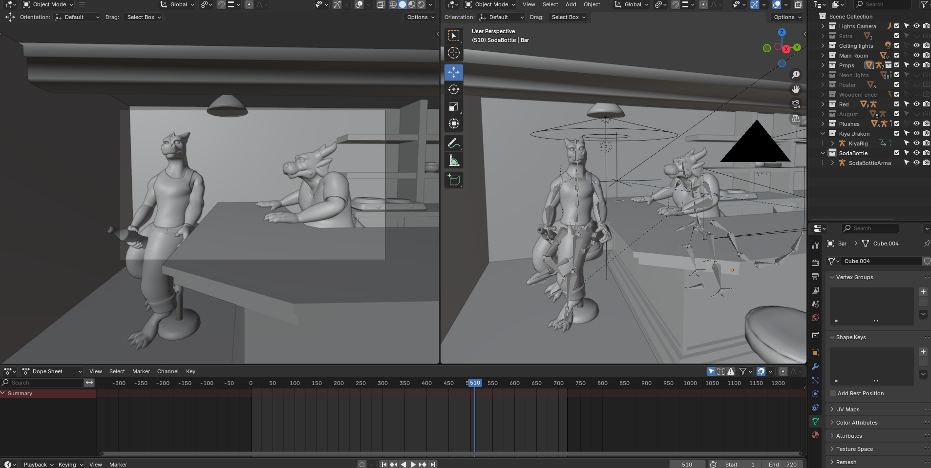Choose the Add Cube tool
Viewport: 931px width, 468px height.
coord(453,180)
